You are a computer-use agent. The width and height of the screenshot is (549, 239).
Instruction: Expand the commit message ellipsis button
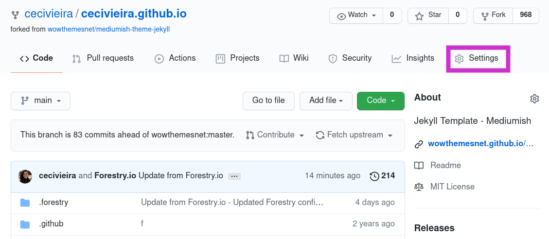(234, 176)
